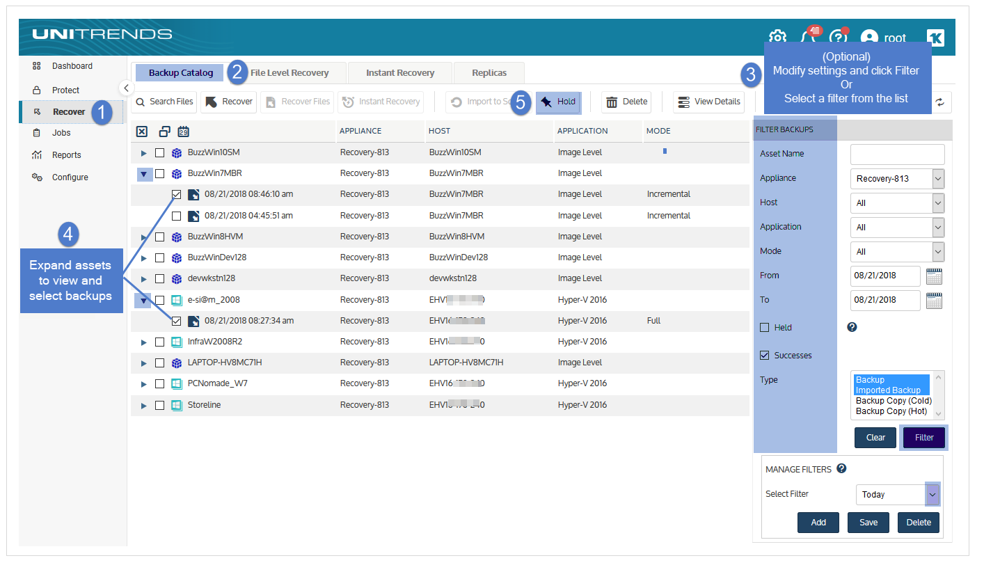Check the 08/21/2018 04:45:51 am backup

[177, 216]
